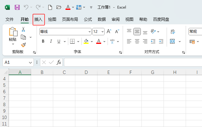Open Font settings dialog launcher

click(x=121, y=52)
